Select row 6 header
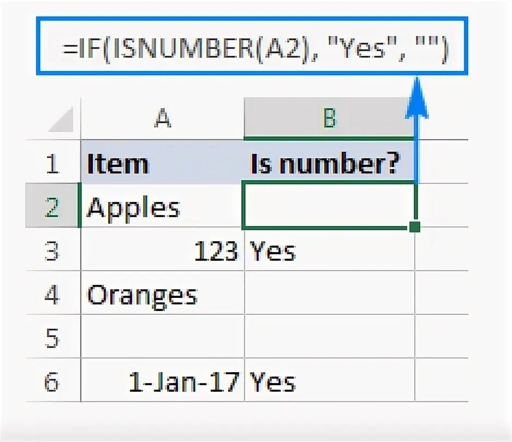 [x=53, y=380]
